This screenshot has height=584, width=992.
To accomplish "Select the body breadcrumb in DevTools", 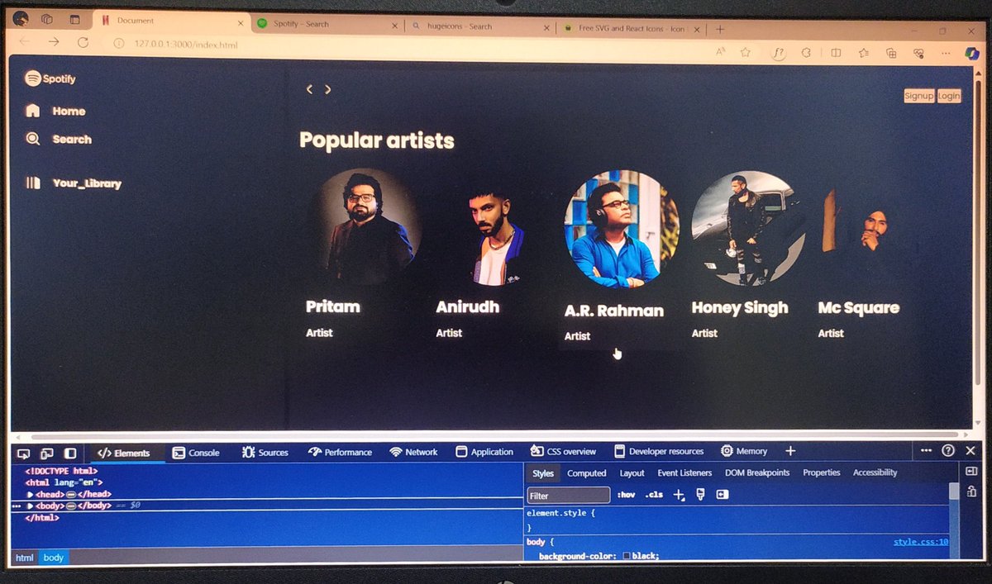I will [54, 558].
